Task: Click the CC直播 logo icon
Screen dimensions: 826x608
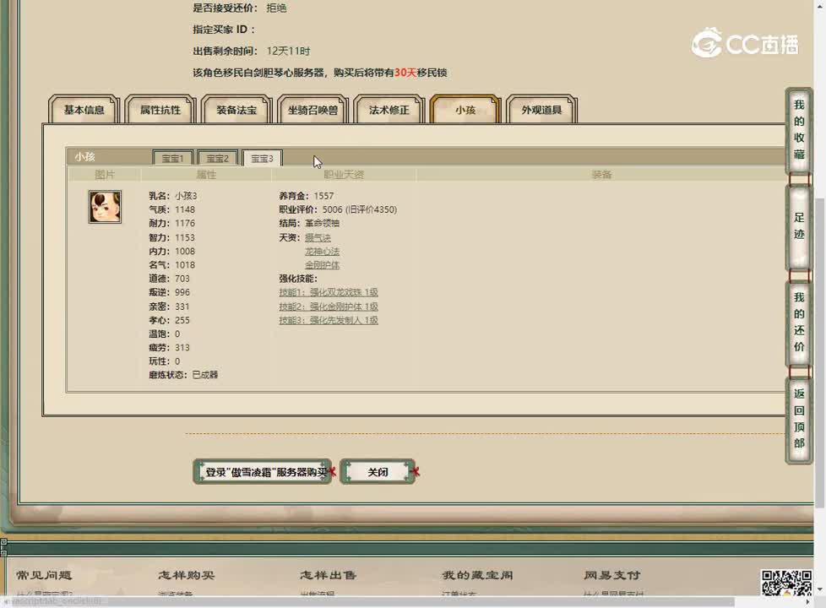Action: [707, 43]
